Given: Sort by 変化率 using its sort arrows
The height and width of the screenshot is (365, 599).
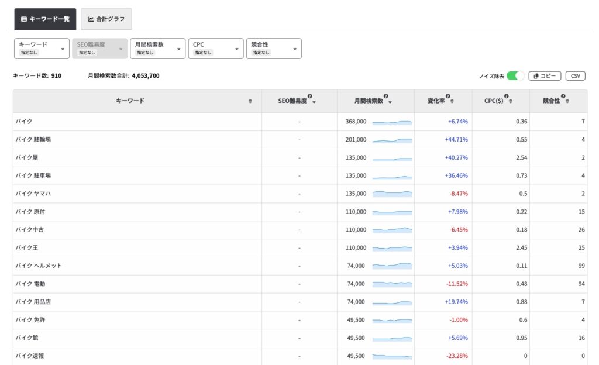Looking at the screenshot, I should coord(452,101).
